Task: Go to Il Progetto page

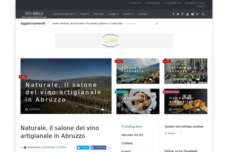Action: [x=135, y=3]
